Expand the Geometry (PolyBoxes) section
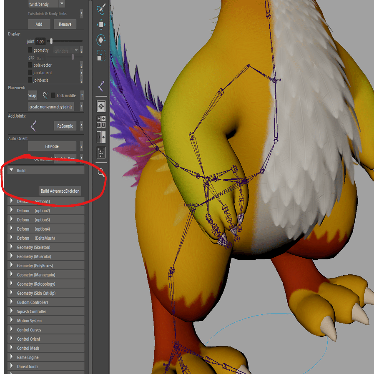The image size is (374, 374). 46,266
